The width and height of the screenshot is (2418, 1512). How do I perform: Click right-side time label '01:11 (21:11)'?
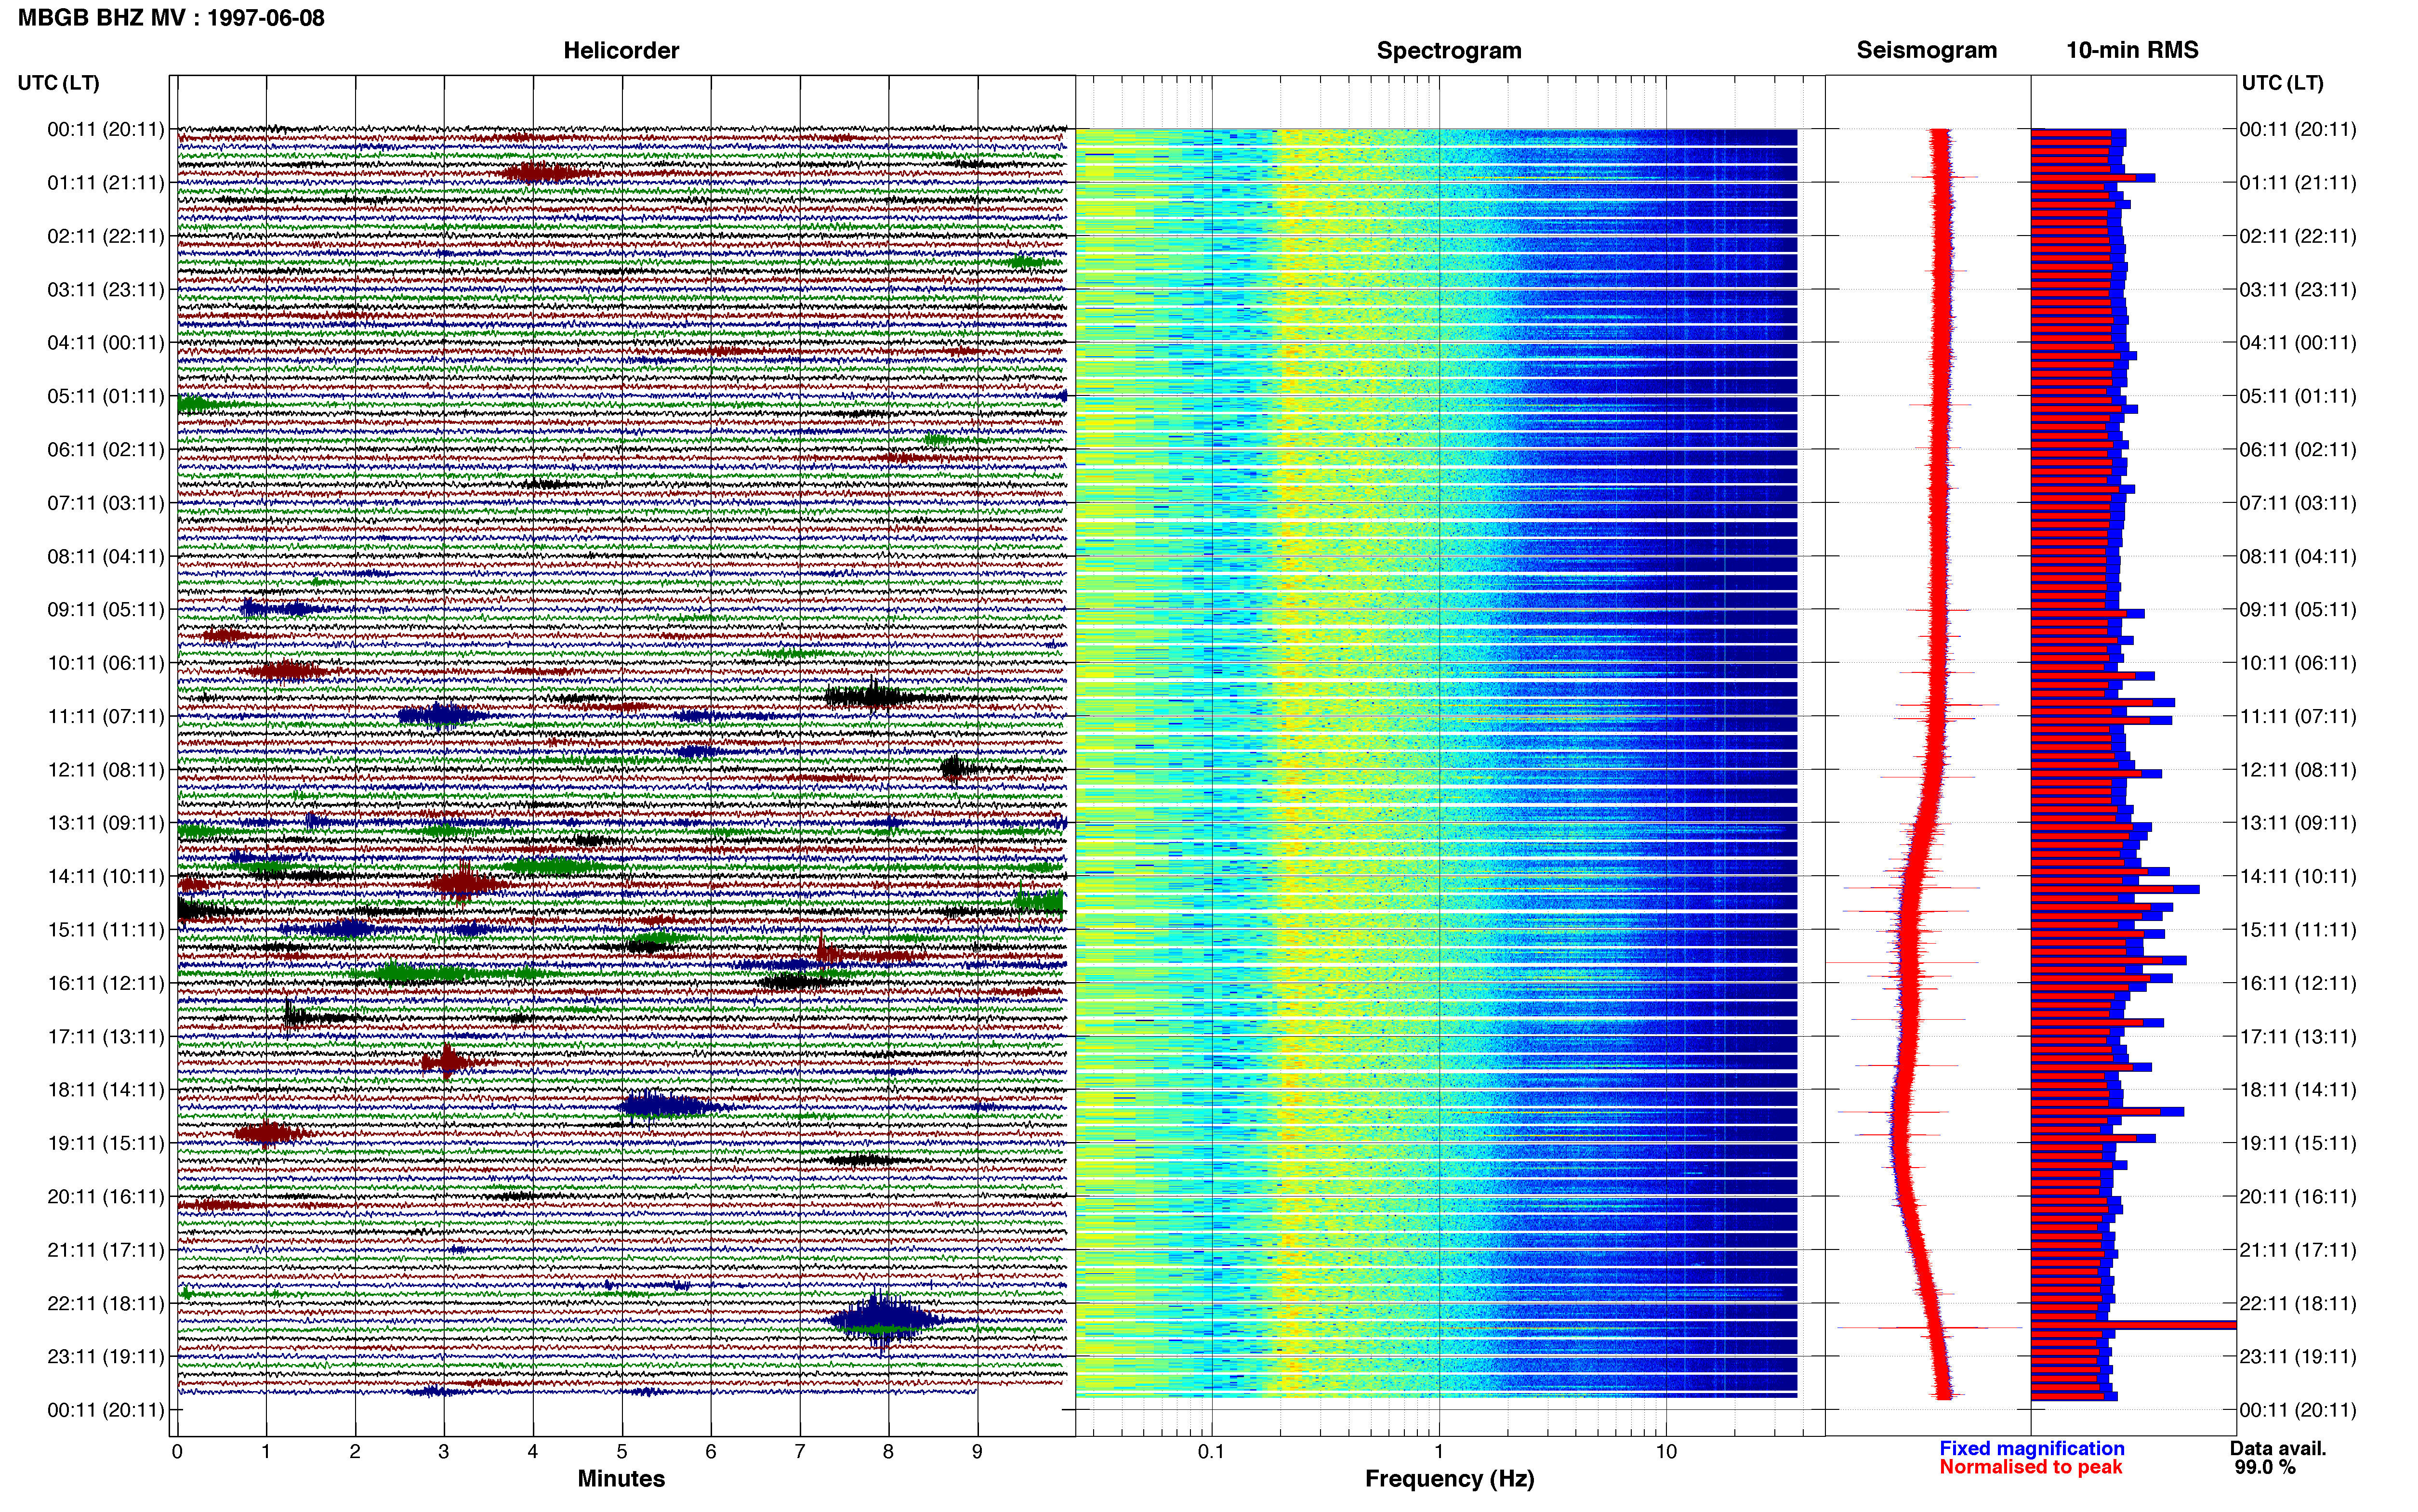point(2298,183)
